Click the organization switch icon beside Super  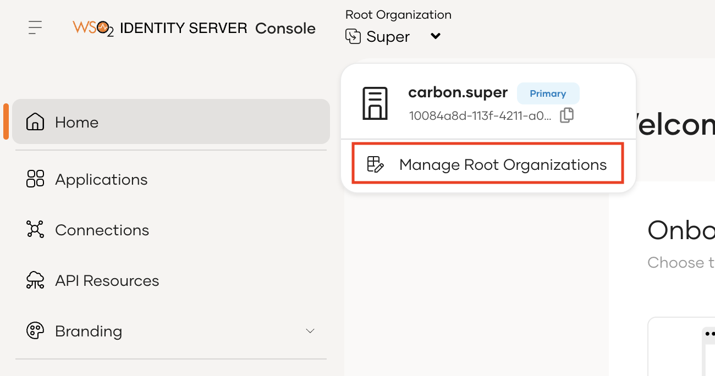point(353,37)
